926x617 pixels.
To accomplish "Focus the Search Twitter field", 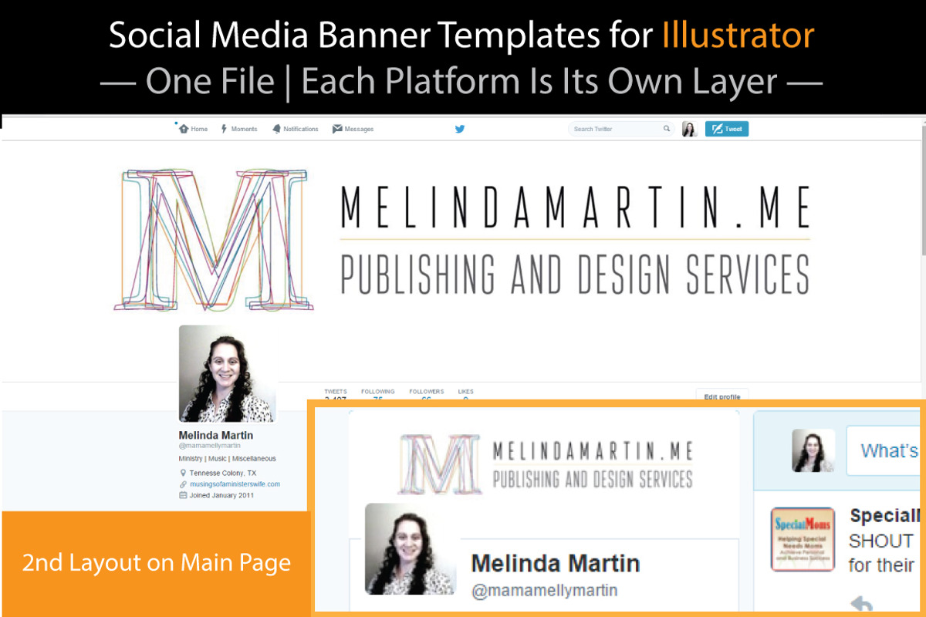I will [x=621, y=129].
